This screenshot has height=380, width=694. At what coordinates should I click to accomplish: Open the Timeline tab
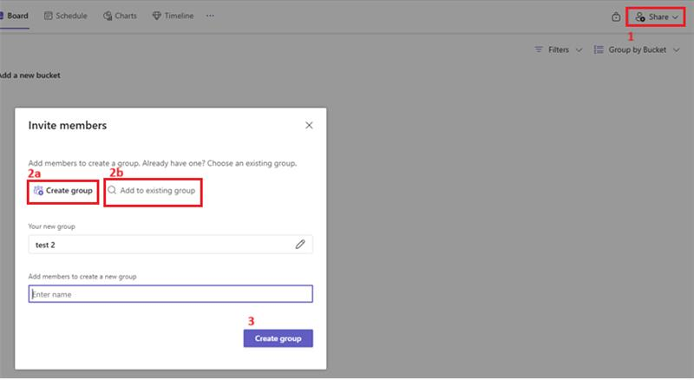pyautogui.click(x=173, y=16)
